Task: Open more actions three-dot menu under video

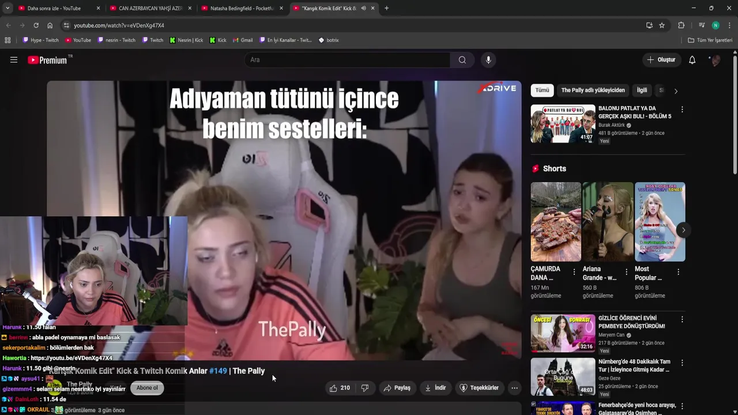Action: pos(514,388)
